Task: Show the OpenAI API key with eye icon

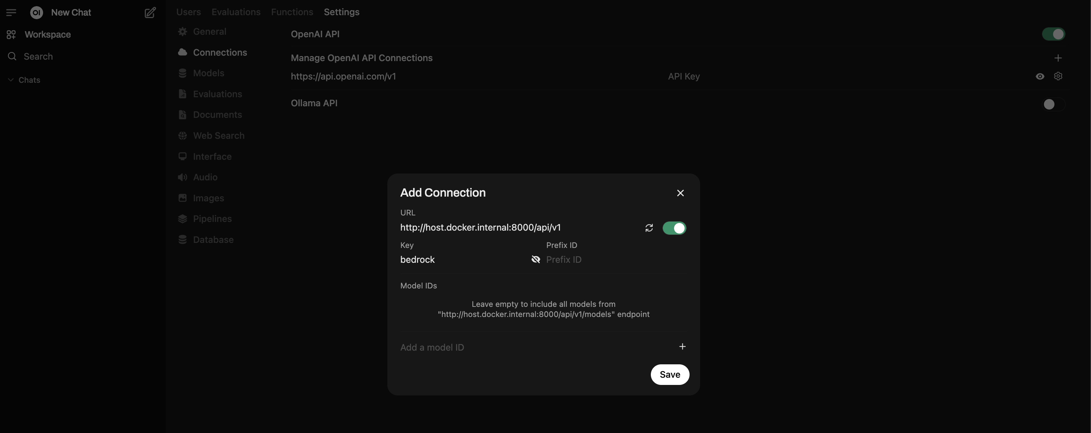Action: click(x=1040, y=77)
